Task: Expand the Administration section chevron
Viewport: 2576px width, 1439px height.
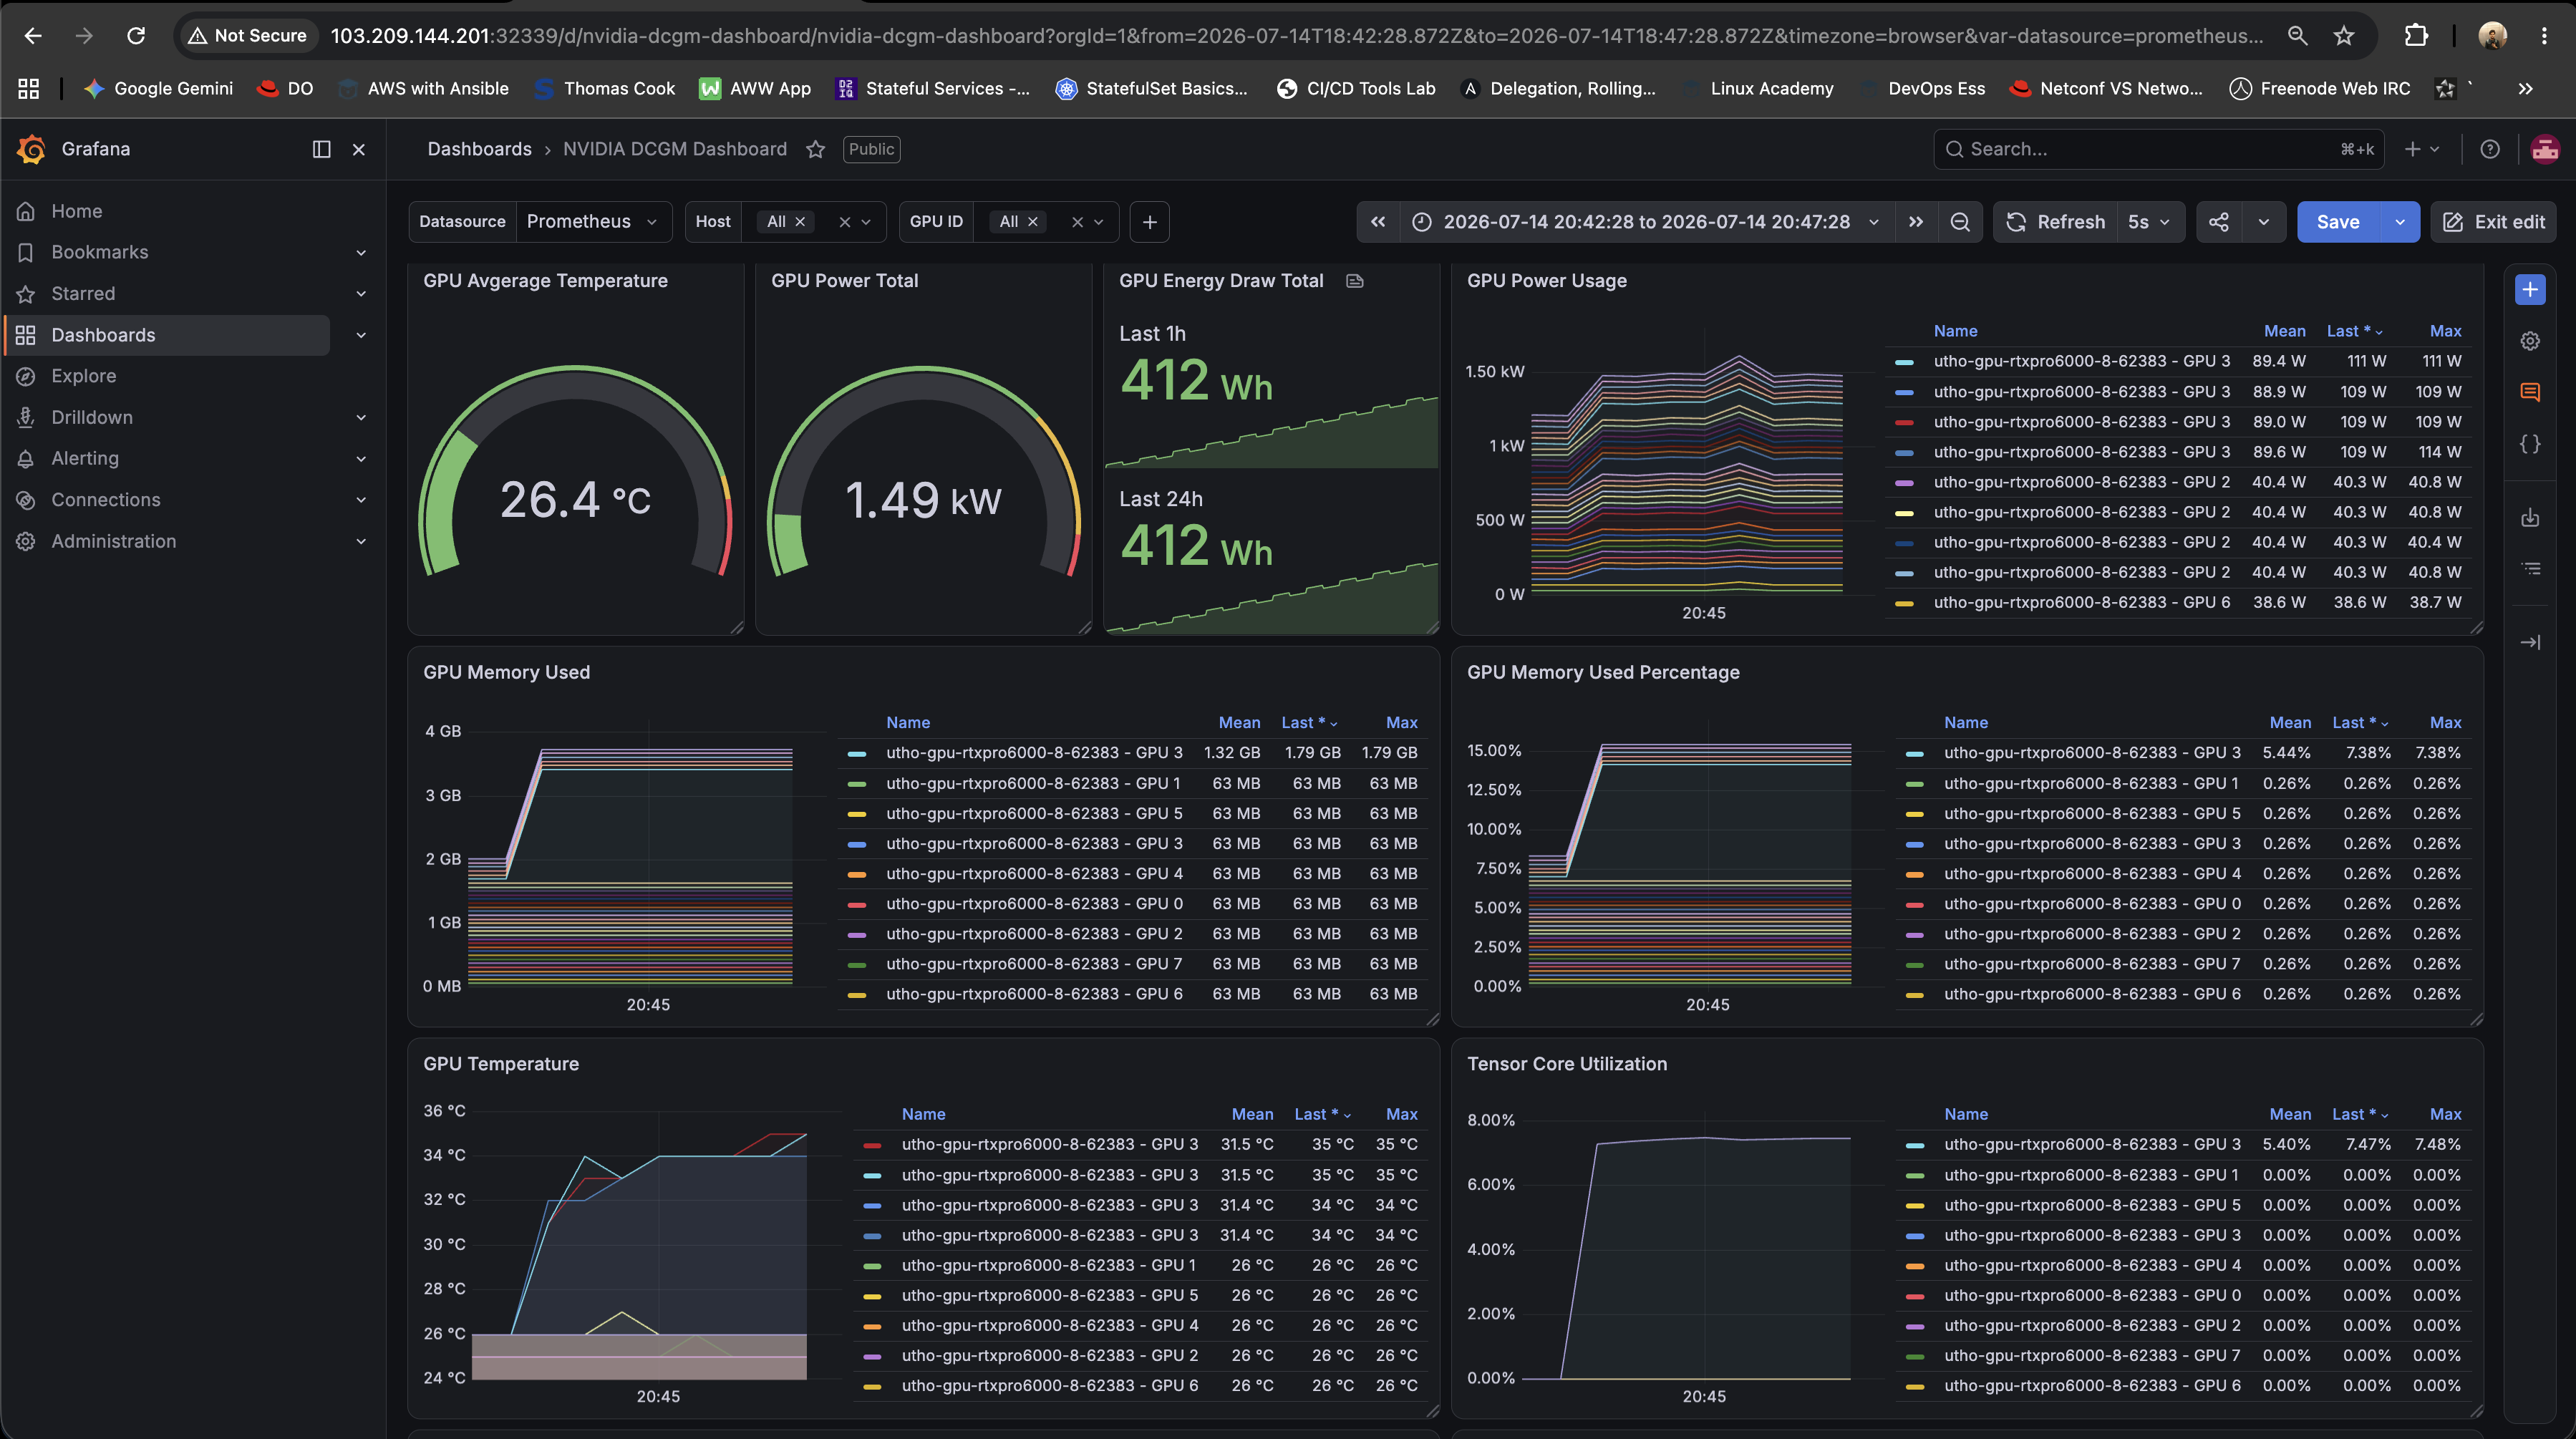Action: pos(361,541)
